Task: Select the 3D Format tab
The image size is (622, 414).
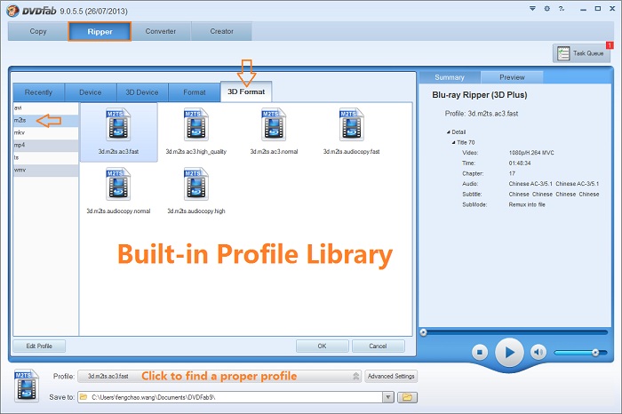Action: [246, 92]
